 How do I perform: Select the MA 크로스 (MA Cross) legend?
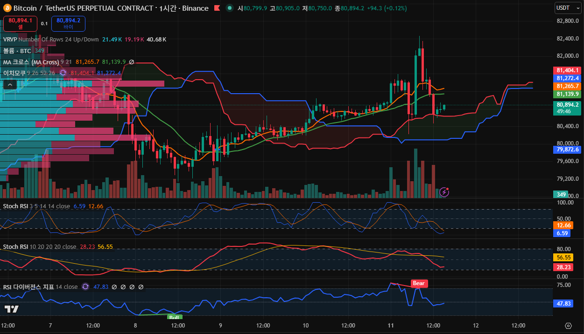pyautogui.click(x=31, y=62)
